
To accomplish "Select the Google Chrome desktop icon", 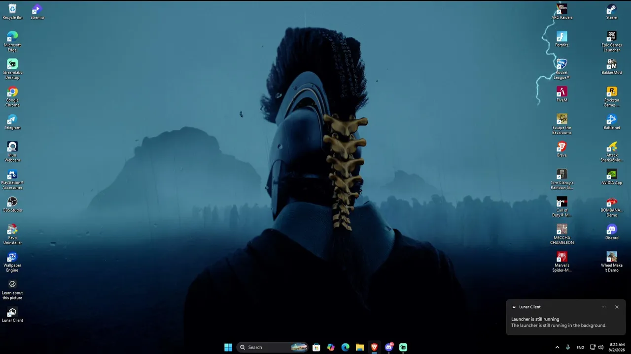I will point(12,97).
